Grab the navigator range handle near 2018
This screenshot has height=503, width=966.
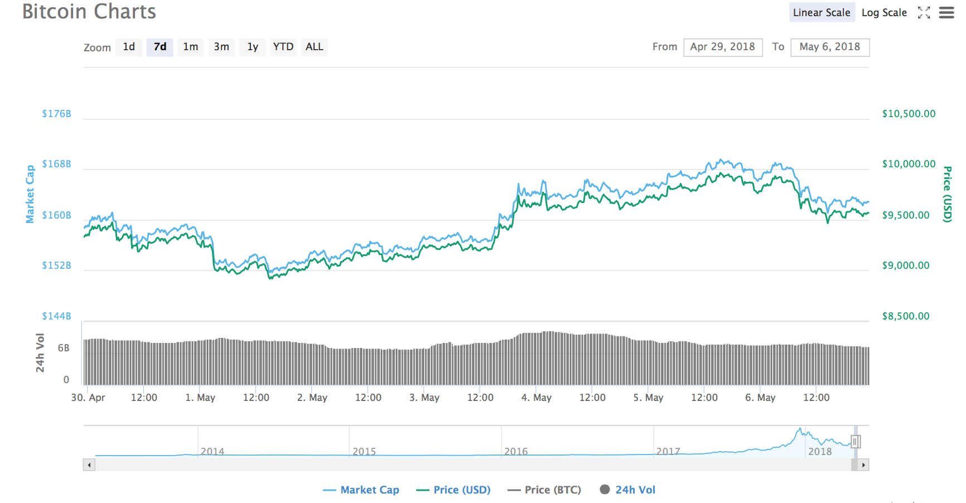[856, 442]
